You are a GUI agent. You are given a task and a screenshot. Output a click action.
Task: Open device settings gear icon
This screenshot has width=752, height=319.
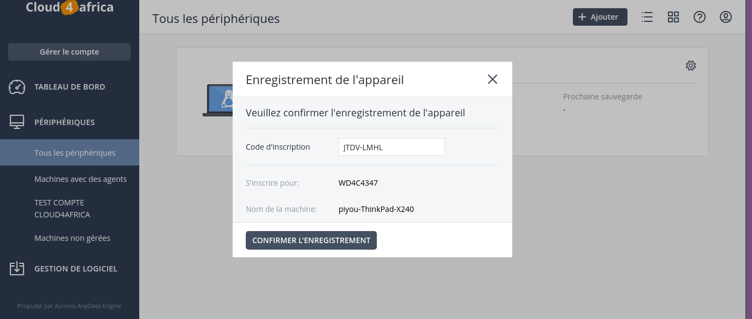[691, 66]
